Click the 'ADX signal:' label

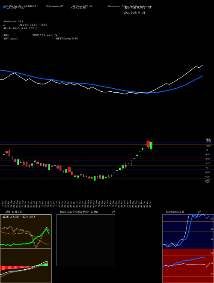(11, 39)
